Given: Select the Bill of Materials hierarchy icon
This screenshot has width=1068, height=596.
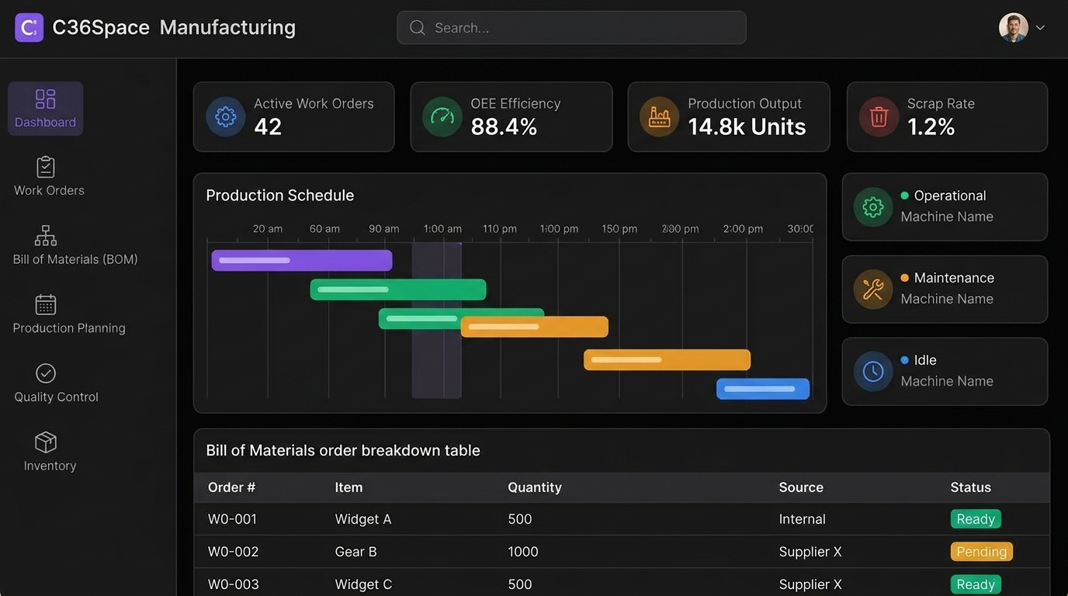Looking at the screenshot, I should (46, 236).
